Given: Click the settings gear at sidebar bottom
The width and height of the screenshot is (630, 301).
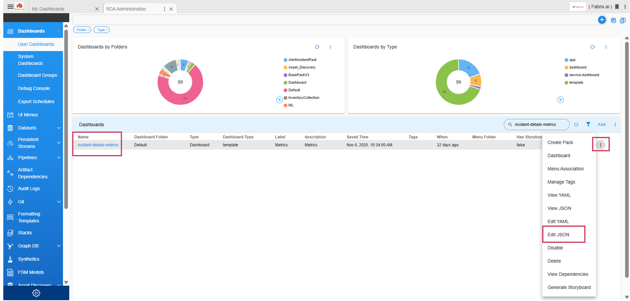Looking at the screenshot, I should 36,293.
